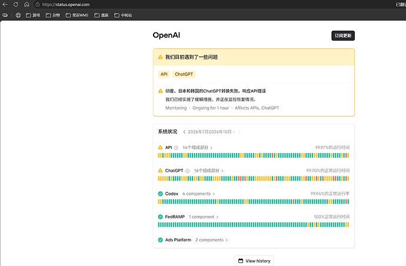Click the OpenAI page title

click(167, 35)
